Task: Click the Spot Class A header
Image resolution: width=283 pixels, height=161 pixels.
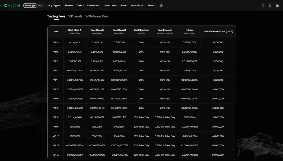Action: [75, 30]
